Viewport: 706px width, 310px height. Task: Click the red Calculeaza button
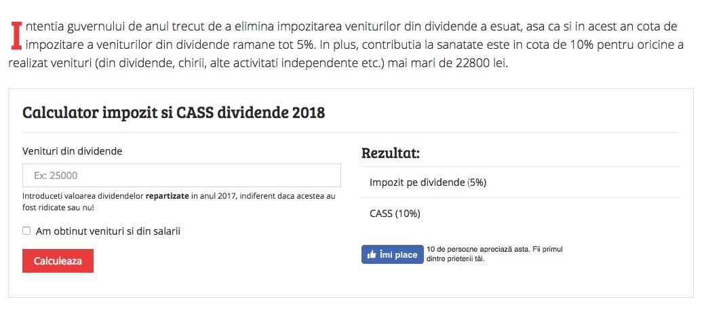point(58,260)
